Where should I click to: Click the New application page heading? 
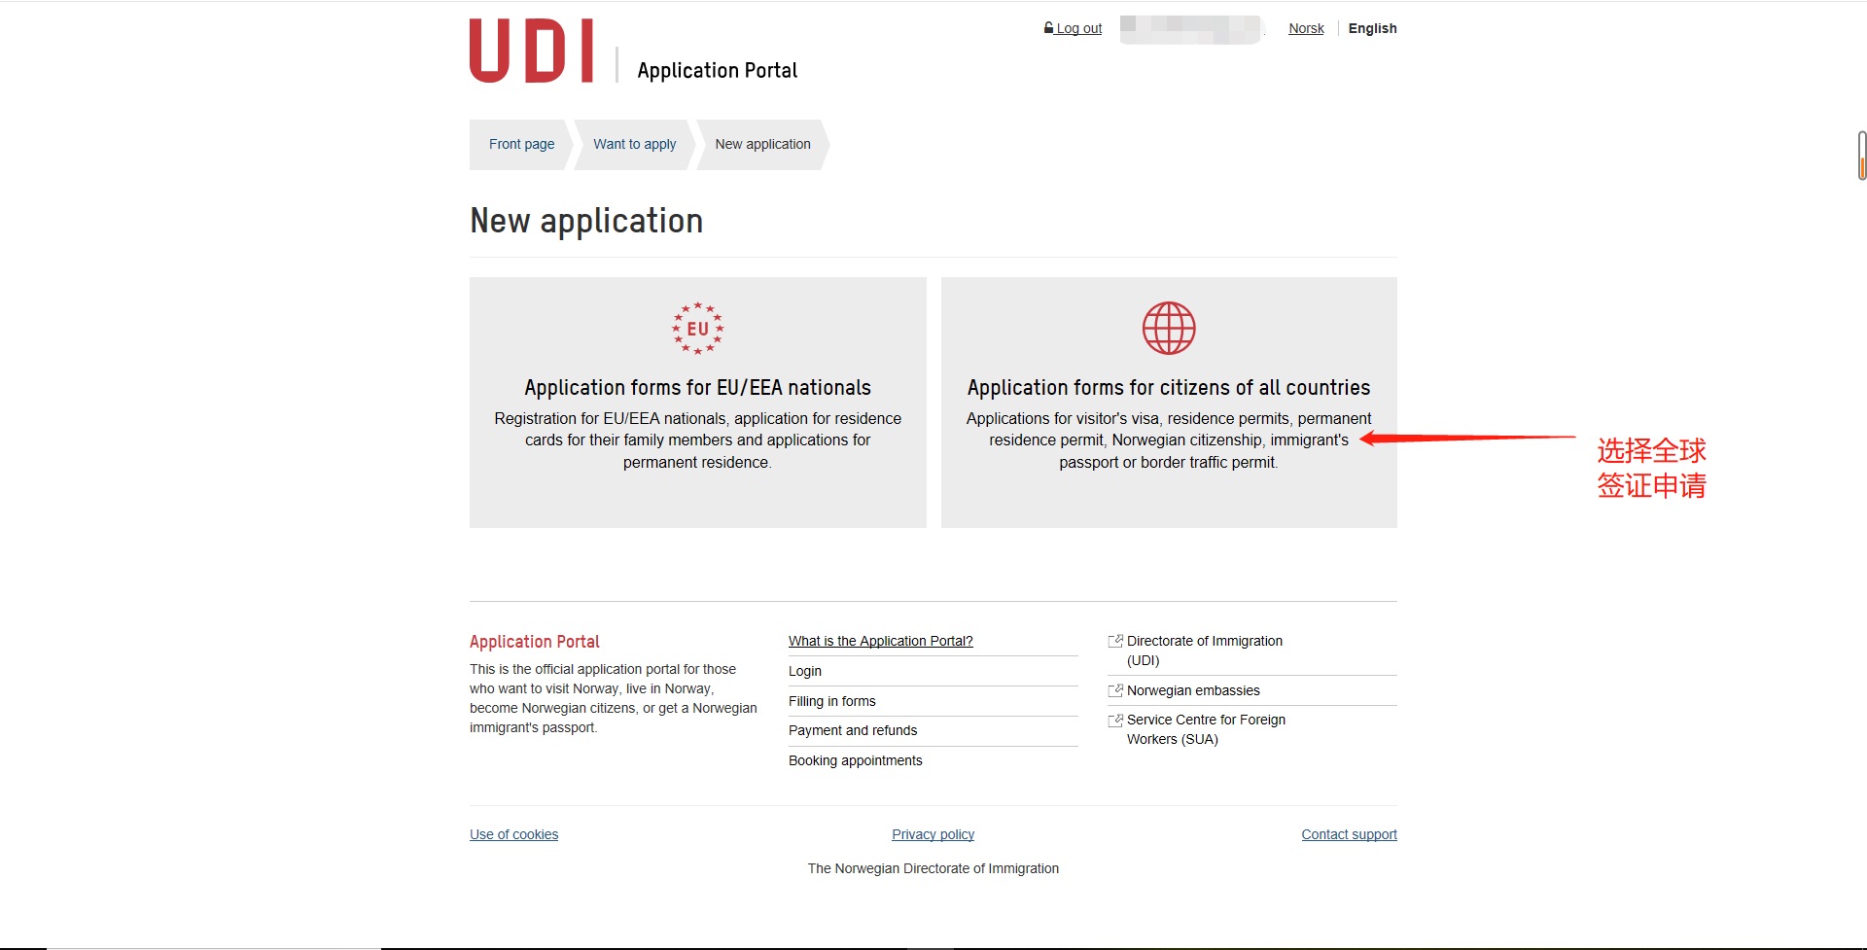pos(586,221)
